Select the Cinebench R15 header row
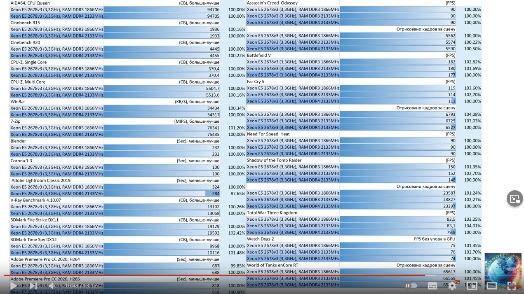Image resolution: width=524 pixels, height=294 pixels. (25, 23)
